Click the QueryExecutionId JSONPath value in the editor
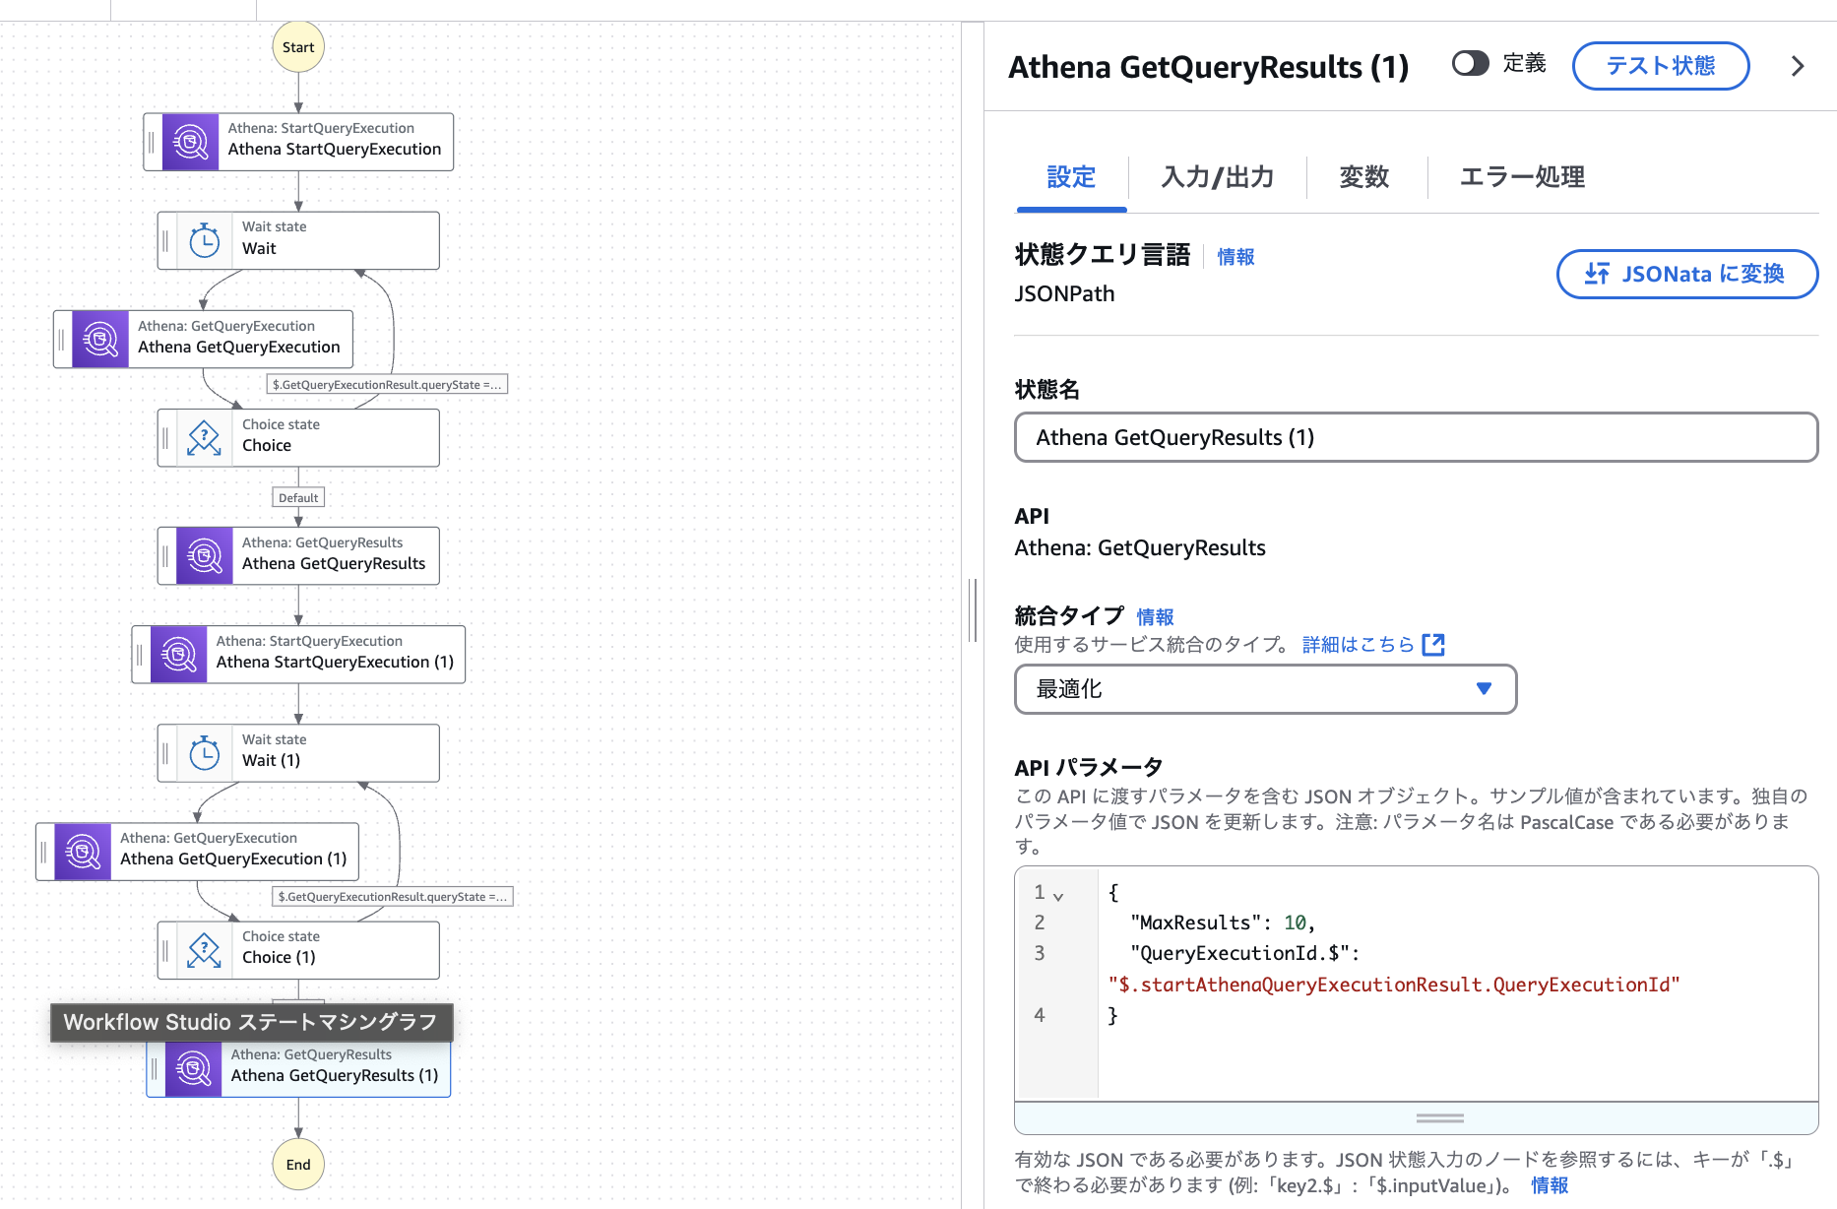 tap(1394, 985)
